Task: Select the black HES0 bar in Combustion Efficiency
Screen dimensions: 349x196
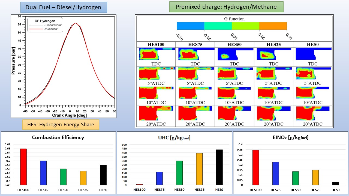Action: coord(103,175)
